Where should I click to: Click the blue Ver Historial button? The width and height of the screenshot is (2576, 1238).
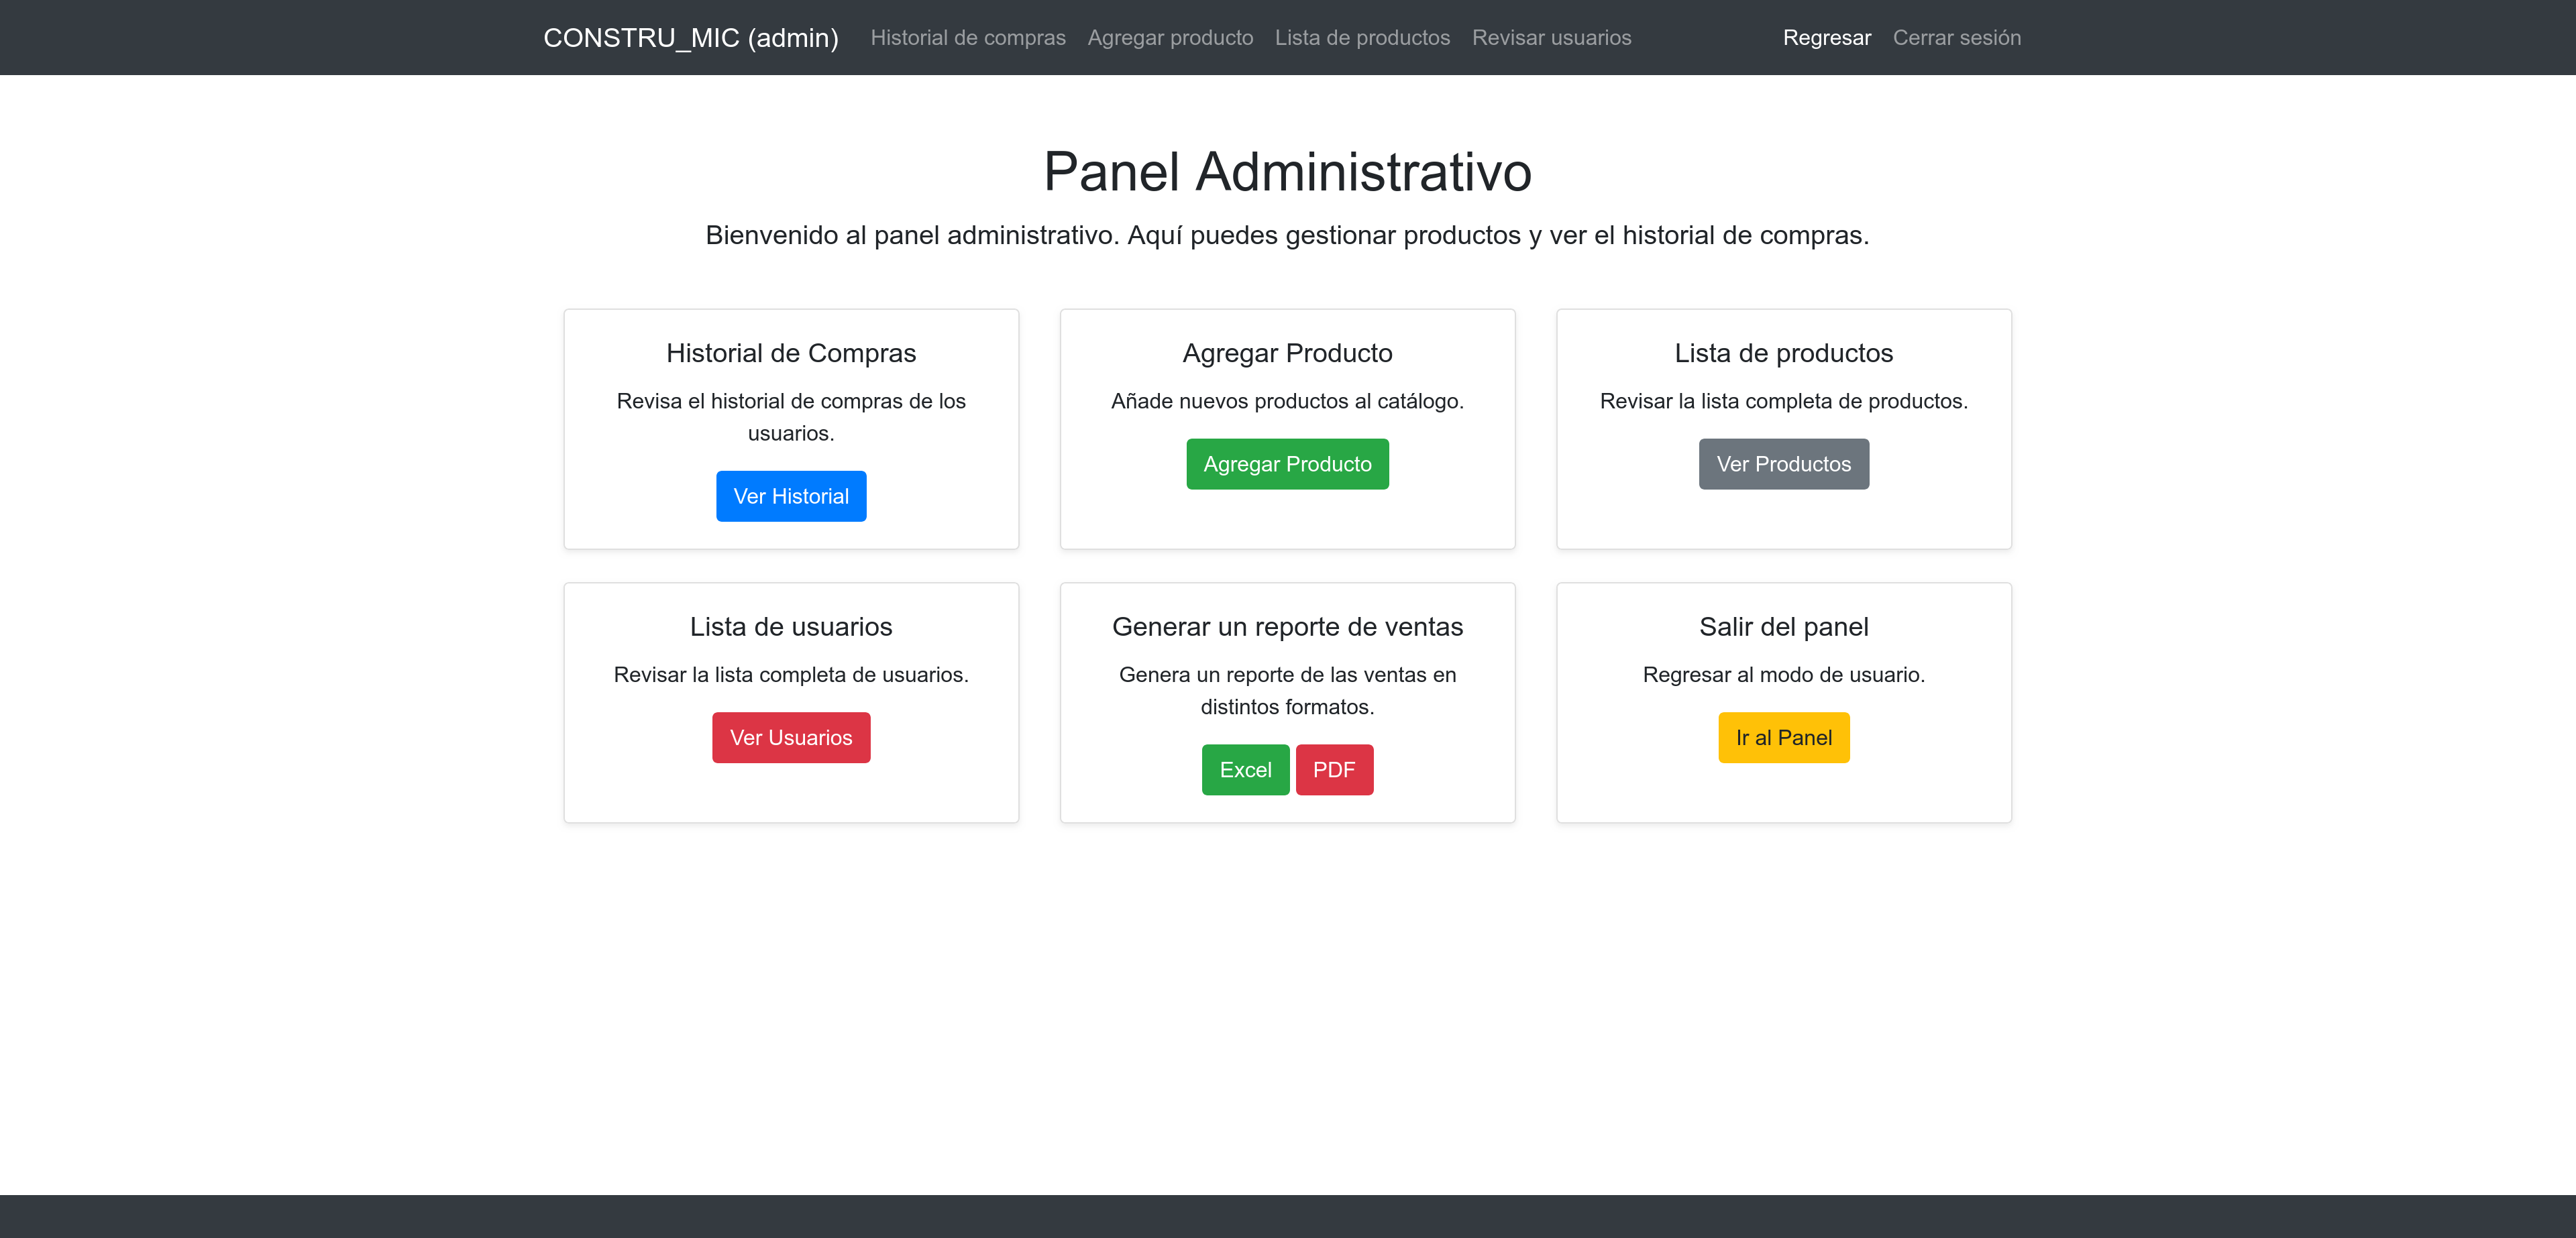[x=790, y=496]
